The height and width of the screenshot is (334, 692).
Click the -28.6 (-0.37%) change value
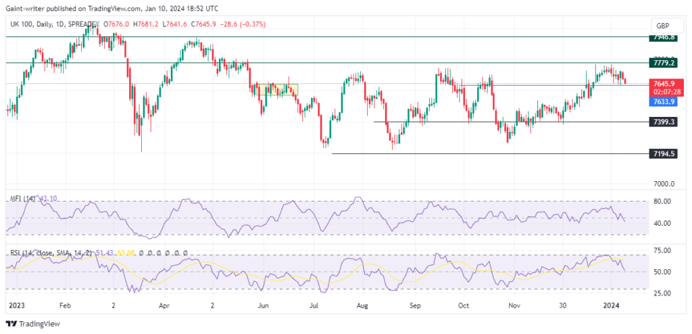pos(244,24)
